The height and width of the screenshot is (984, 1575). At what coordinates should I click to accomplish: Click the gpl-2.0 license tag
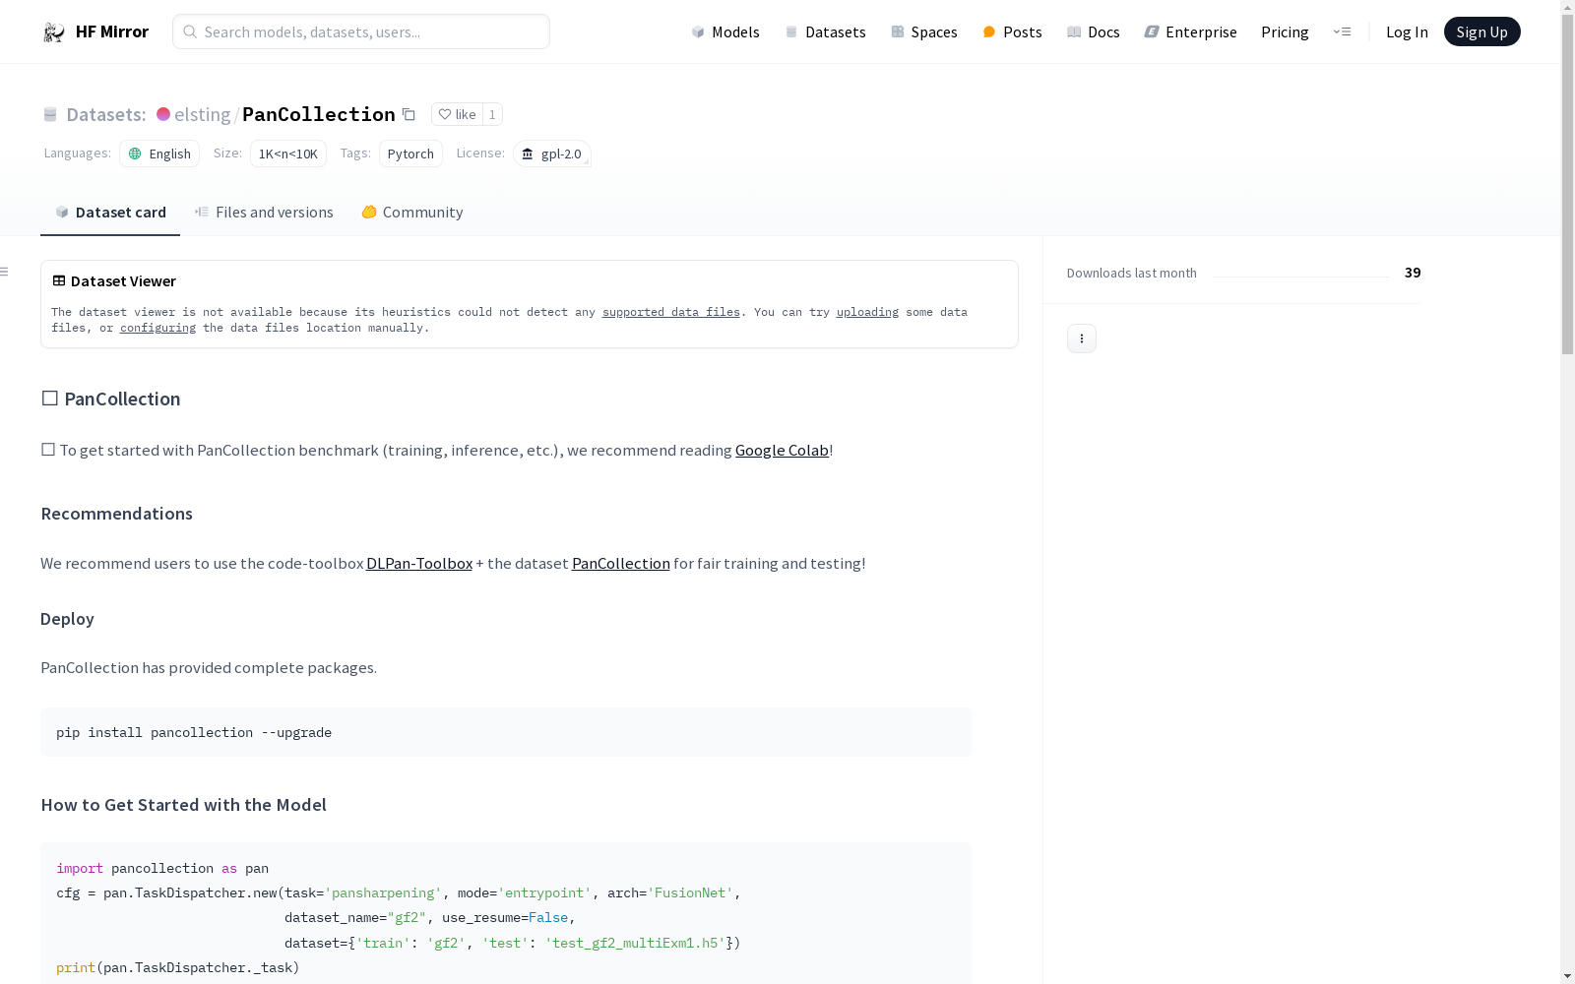[552, 154]
